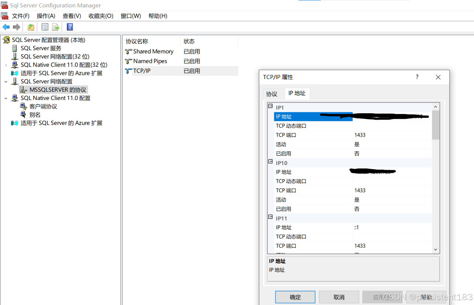Select the IP1 IP 地址 row label
474x305 pixels.
[284, 116]
